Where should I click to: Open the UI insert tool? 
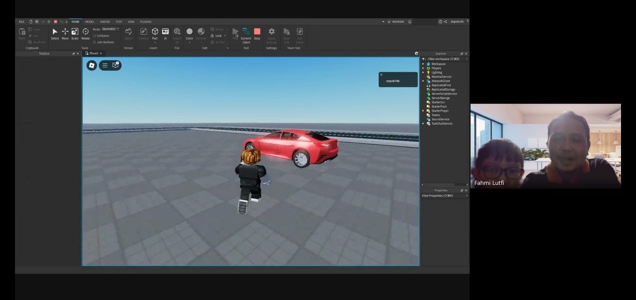click(165, 34)
